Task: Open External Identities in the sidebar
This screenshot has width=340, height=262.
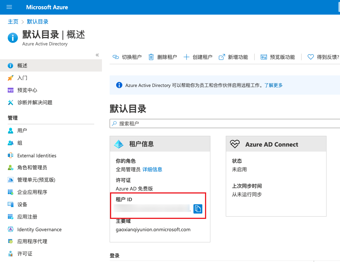Action: [37, 156]
